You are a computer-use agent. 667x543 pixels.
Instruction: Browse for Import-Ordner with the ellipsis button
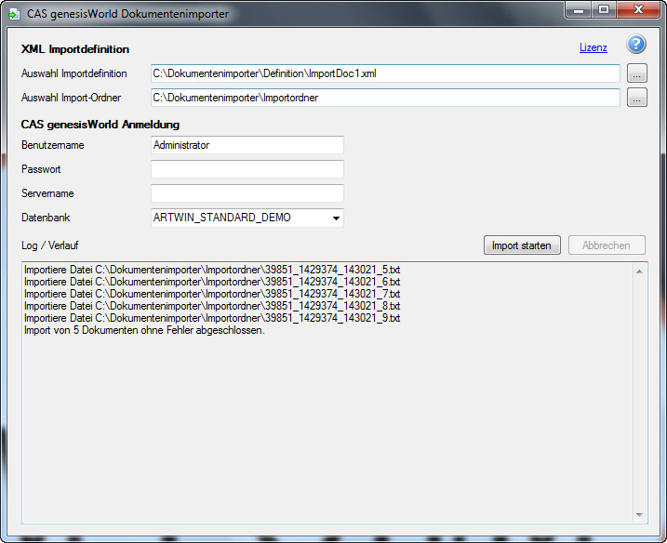637,98
